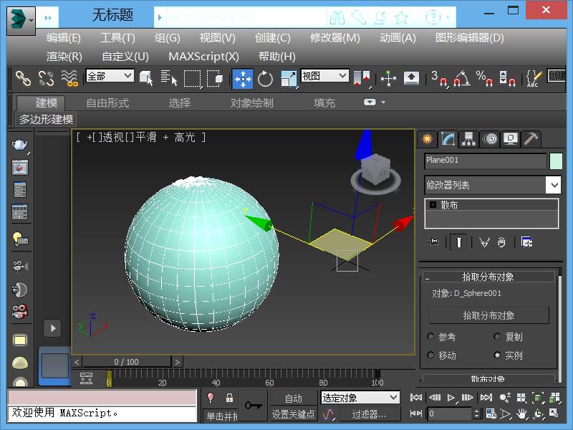
Task: Open the Display panel tab
Action: [x=511, y=139]
